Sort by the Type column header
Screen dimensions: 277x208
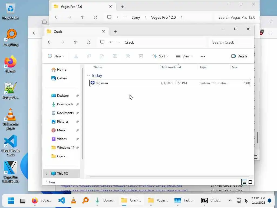tap(203, 67)
